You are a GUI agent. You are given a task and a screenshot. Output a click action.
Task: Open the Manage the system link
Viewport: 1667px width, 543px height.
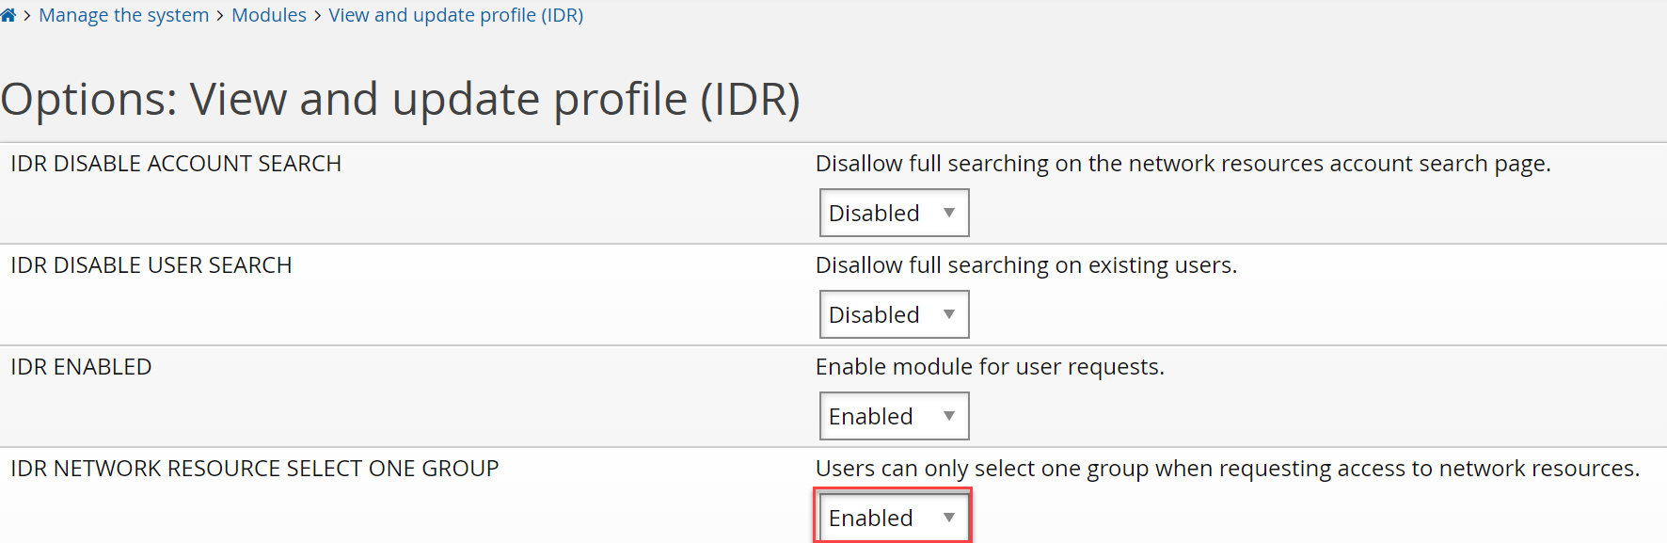tap(123, 14)
